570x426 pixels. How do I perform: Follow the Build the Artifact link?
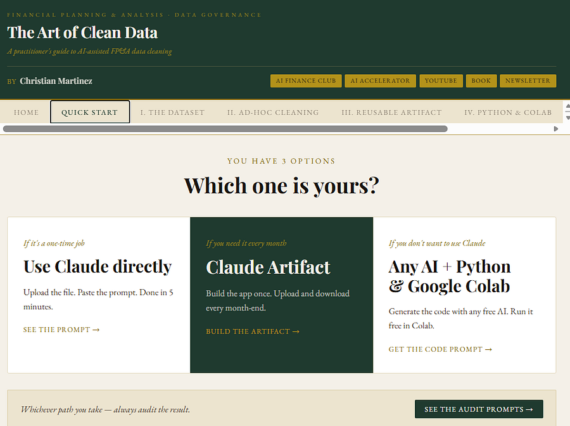253,332
